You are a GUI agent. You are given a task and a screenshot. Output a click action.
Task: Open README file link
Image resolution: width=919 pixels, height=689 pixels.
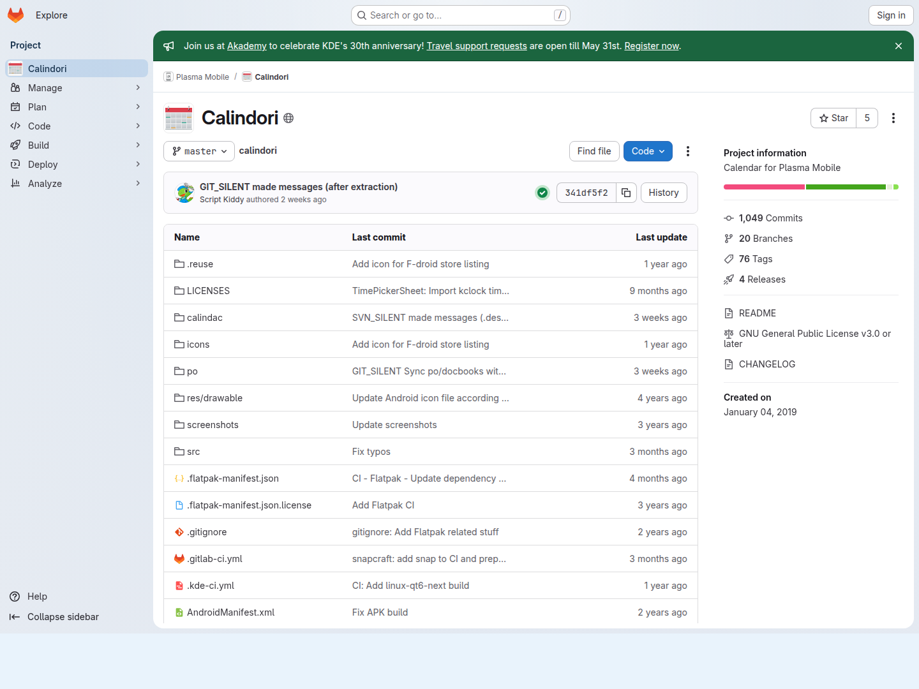758,313
